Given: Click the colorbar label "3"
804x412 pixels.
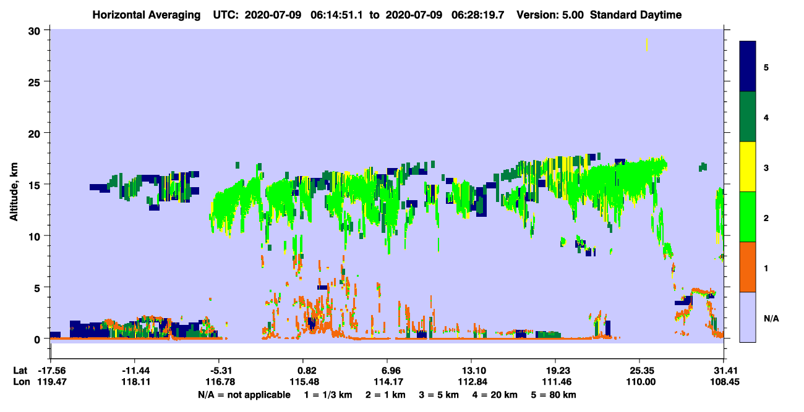Looking at the screenshot, I should pos(766,167).
